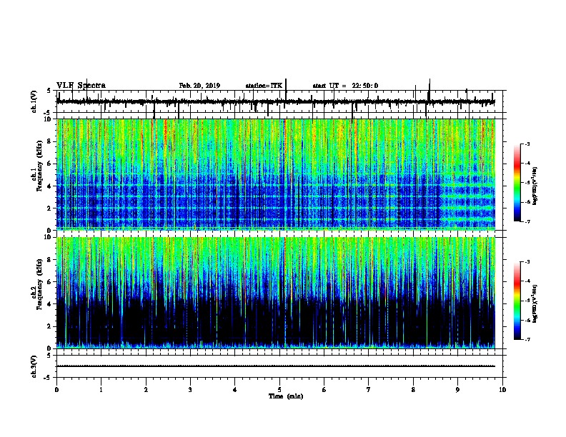Click the ch.2 spectrogram color scale bar
The width and height of the screenshot is (566, 437).
click(517, 301)
